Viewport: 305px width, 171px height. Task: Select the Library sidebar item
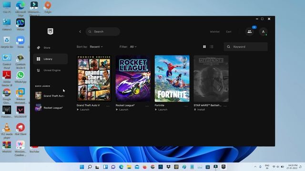[x=51, y=59]
